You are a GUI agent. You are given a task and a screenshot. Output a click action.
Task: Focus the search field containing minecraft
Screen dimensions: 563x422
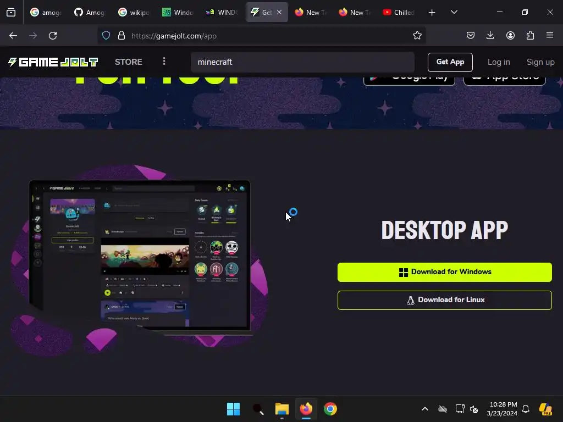(302, 62)
